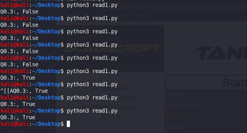Open the Latest News bookmark in the background

pyautogui.click(x=112, y=16)
